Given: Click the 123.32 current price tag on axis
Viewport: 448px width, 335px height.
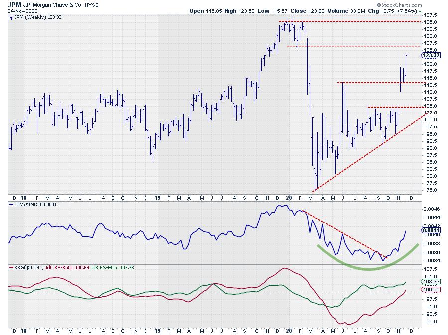Looking at the screenshot, I should click(x=430, y=55).
